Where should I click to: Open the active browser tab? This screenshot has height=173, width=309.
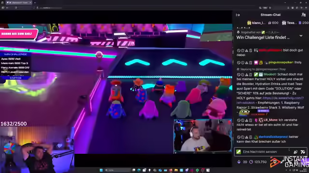(x=19, y=2)
